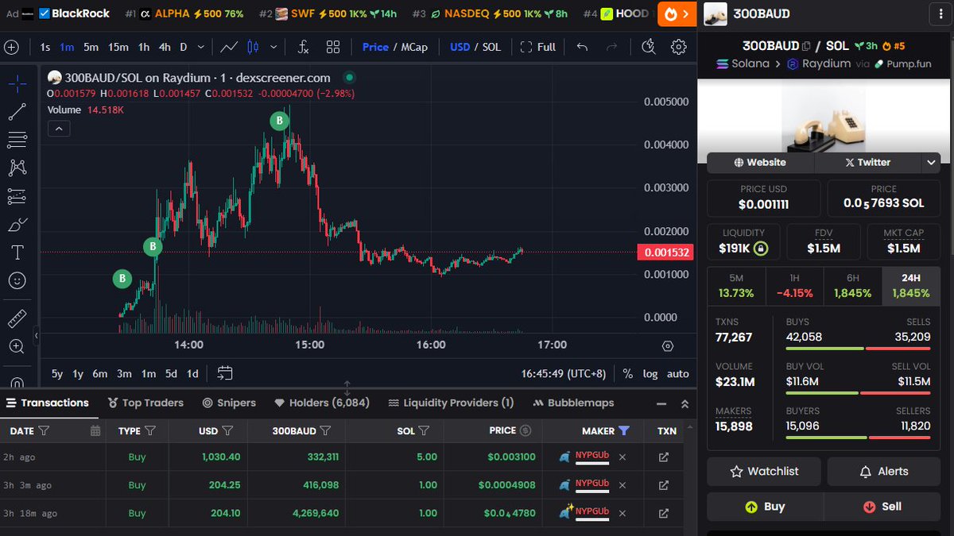Click current price label 0.001532 on axis

(665, 253)
